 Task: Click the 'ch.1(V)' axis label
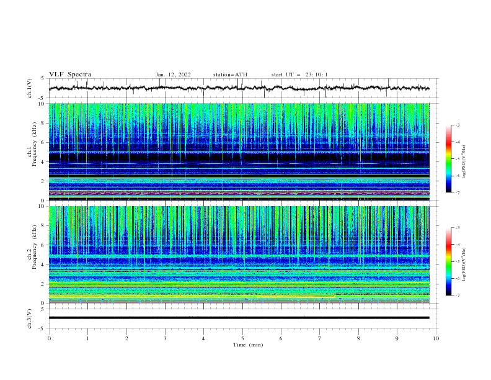click(30, 88)
